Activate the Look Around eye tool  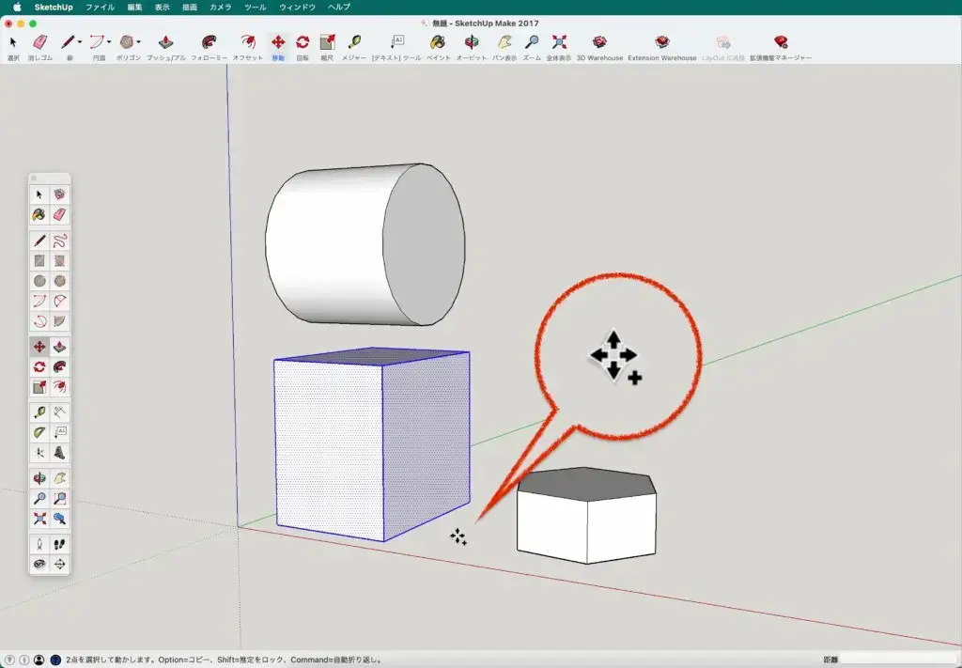(x=39, y=565)
